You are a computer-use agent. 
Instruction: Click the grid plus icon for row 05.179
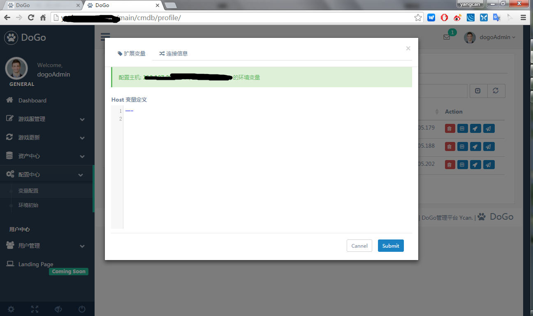462,128
